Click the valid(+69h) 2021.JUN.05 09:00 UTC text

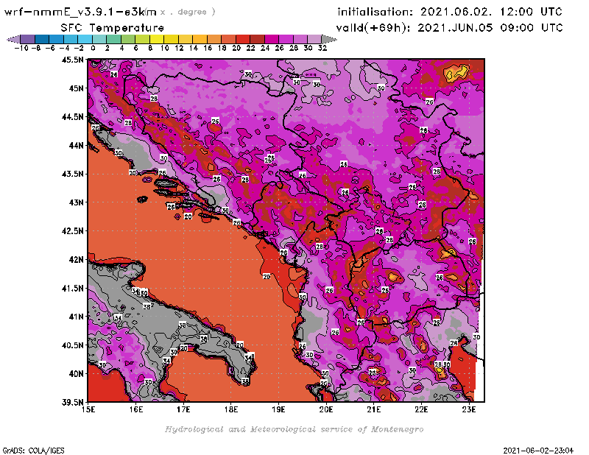[x=449, y=28]
